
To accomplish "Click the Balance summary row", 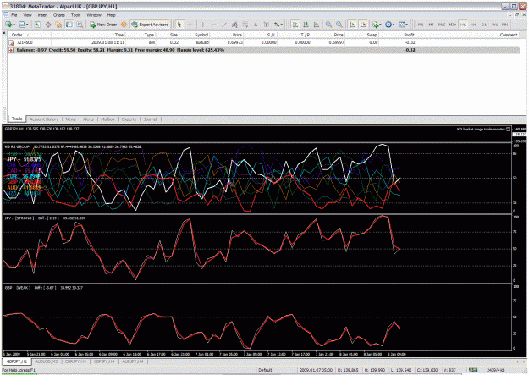I will pos(263,50).
